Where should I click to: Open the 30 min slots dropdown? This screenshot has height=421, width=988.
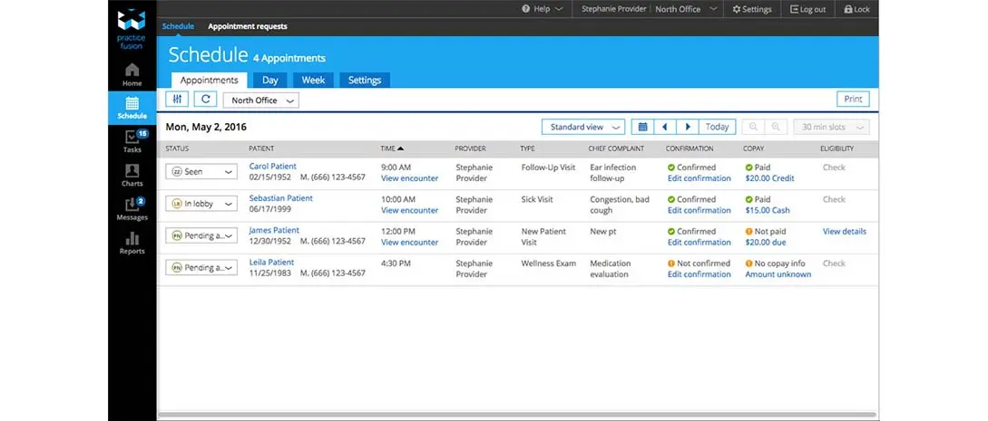click(x=831, y=127)
